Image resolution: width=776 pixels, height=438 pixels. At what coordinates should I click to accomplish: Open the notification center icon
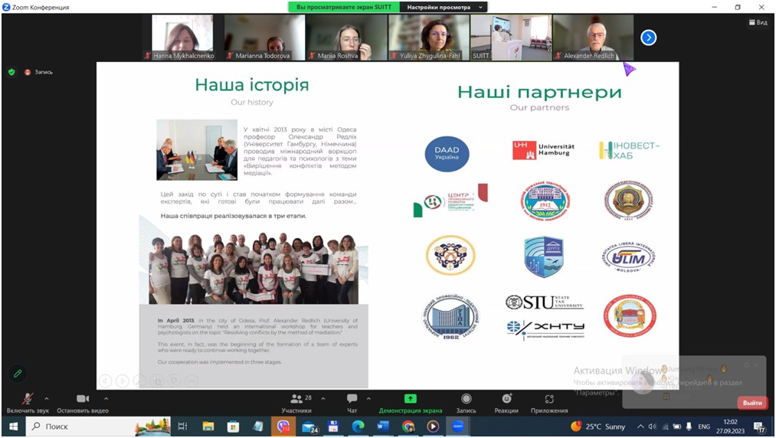pyautogui.click(x=759, y=426)
